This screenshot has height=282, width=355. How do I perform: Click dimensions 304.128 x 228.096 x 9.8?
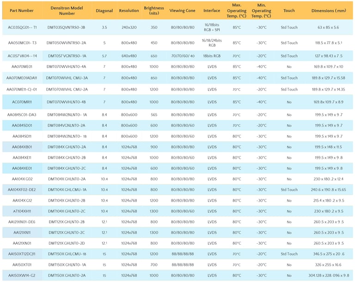[x=329, y=275]
